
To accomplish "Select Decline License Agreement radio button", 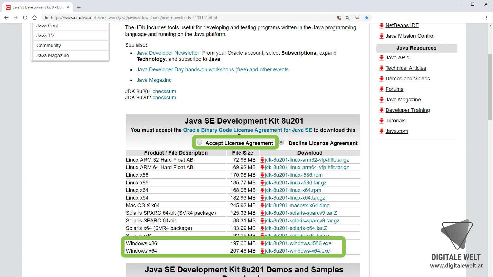I will point(282,142).
